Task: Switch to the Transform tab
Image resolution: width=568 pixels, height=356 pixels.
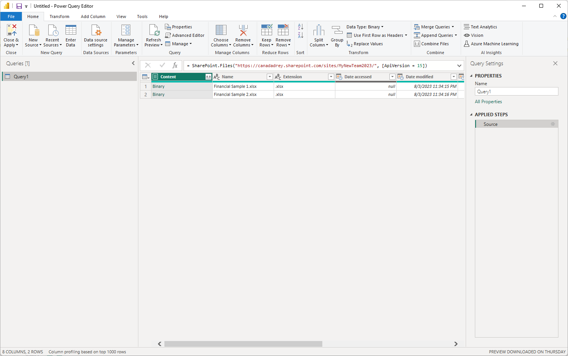Action: (x=59, y=16)
